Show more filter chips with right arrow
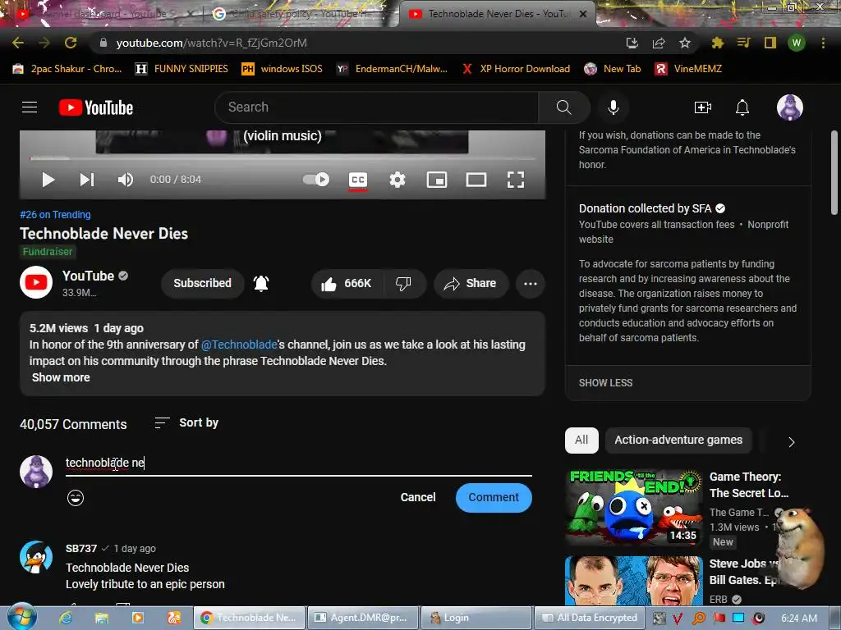 [791, 442]
